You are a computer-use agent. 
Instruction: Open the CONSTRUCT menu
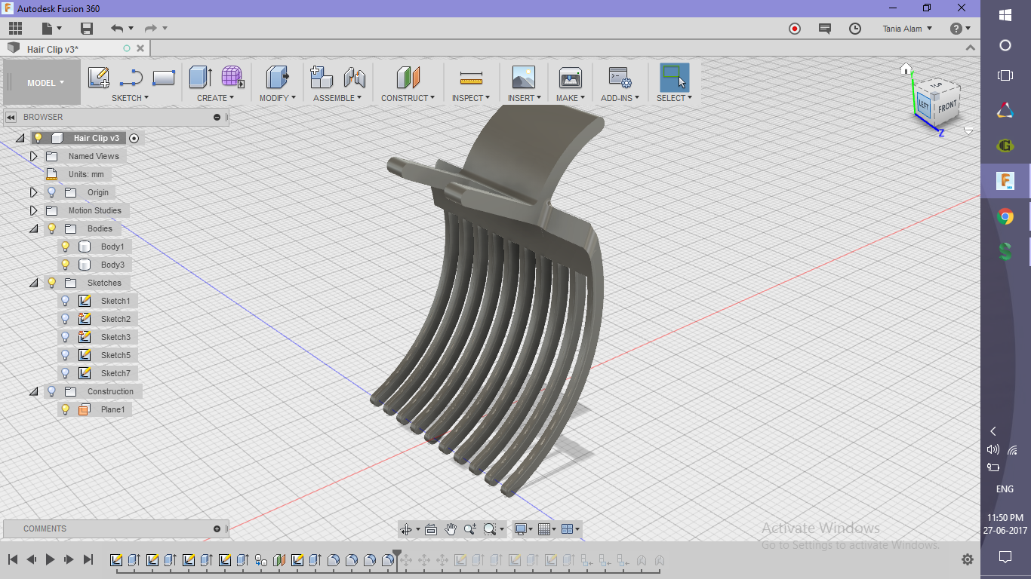coord(408,98)
